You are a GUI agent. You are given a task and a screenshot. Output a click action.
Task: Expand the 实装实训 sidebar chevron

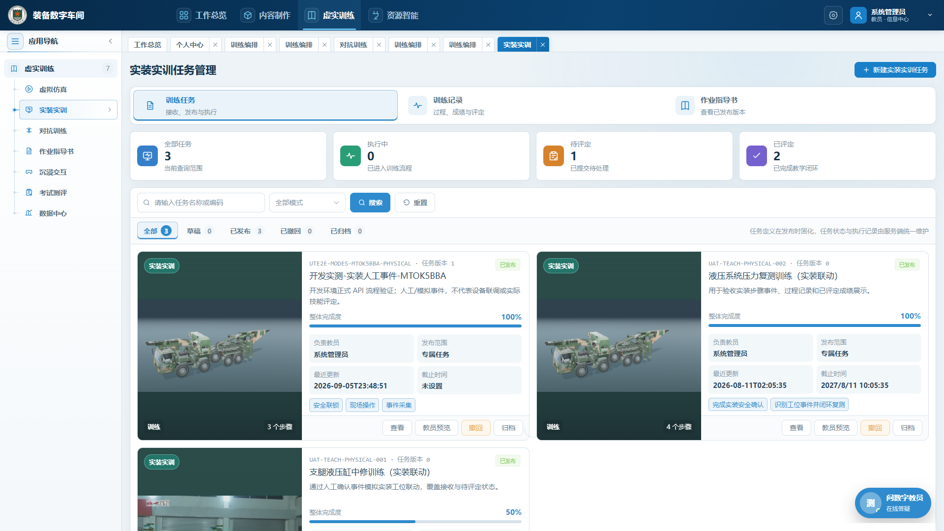110,110
